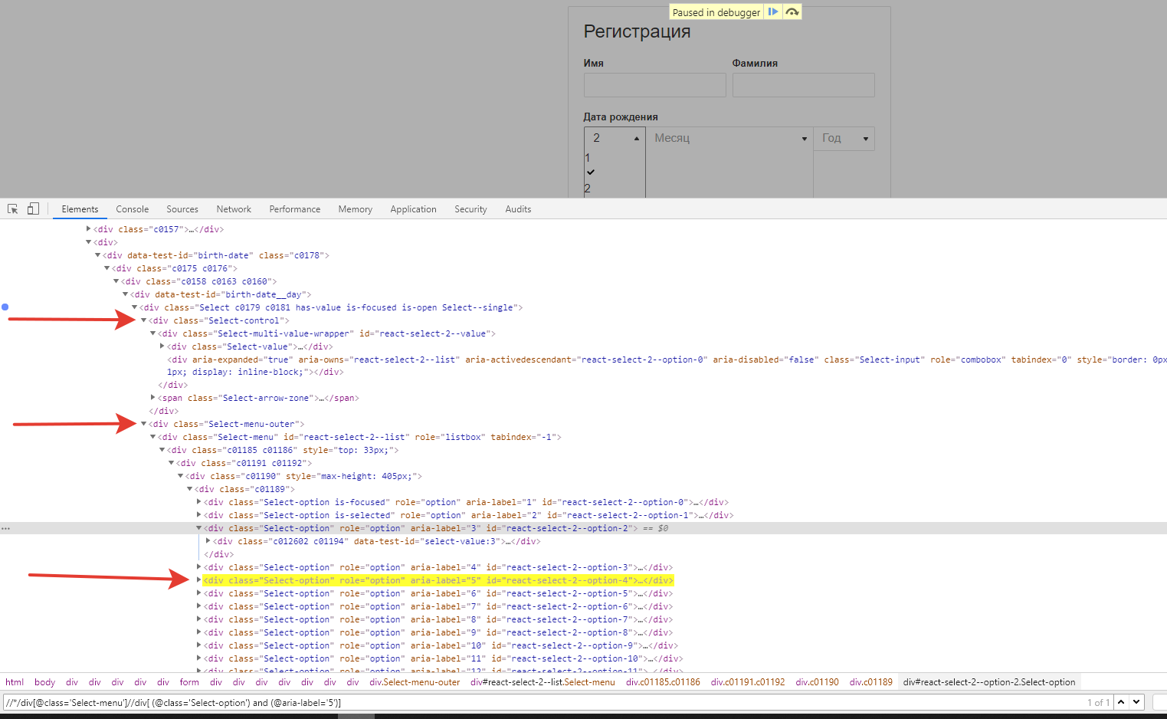Select the aria-label 6 option node line
This screenshot has width=1167, height=719.
coord(438,593)
